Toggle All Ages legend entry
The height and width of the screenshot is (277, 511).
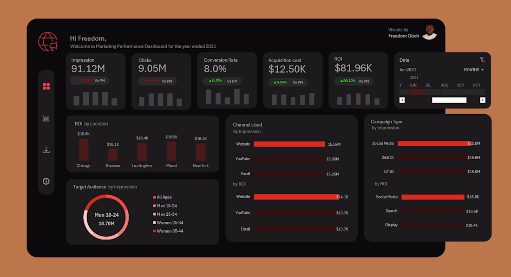(162, 197)
